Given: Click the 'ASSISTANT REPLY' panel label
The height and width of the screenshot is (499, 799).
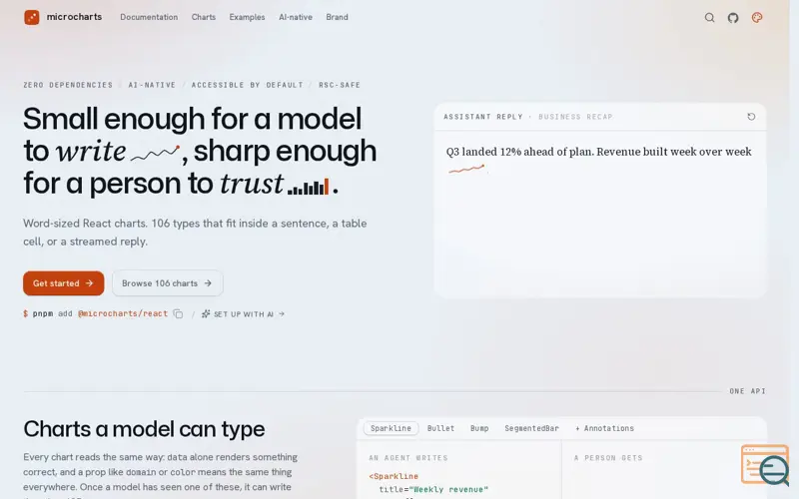Looking at the screenshot, I should 483,117.
